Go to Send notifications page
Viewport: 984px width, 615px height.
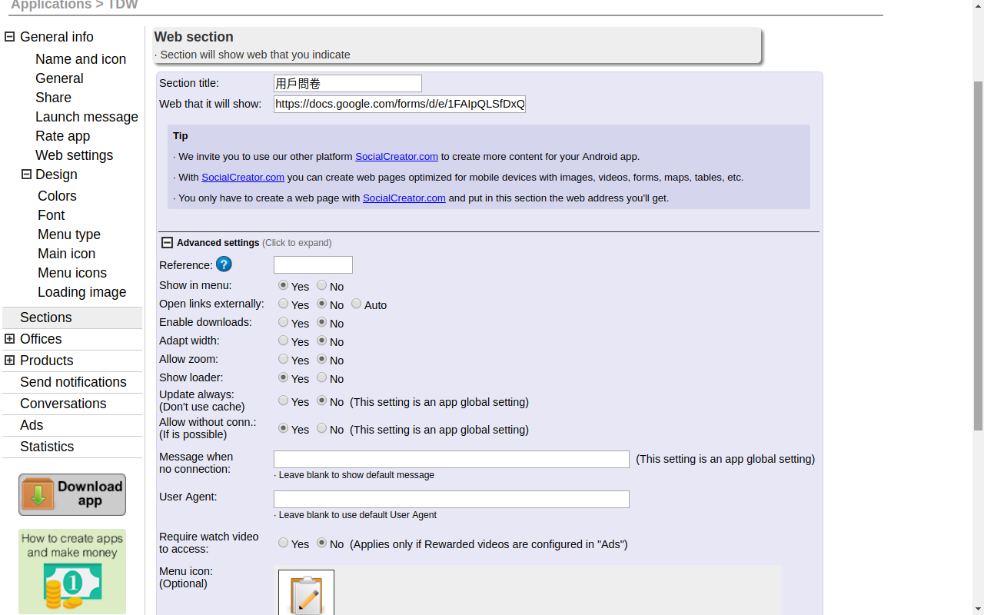(x=73, y=382)
